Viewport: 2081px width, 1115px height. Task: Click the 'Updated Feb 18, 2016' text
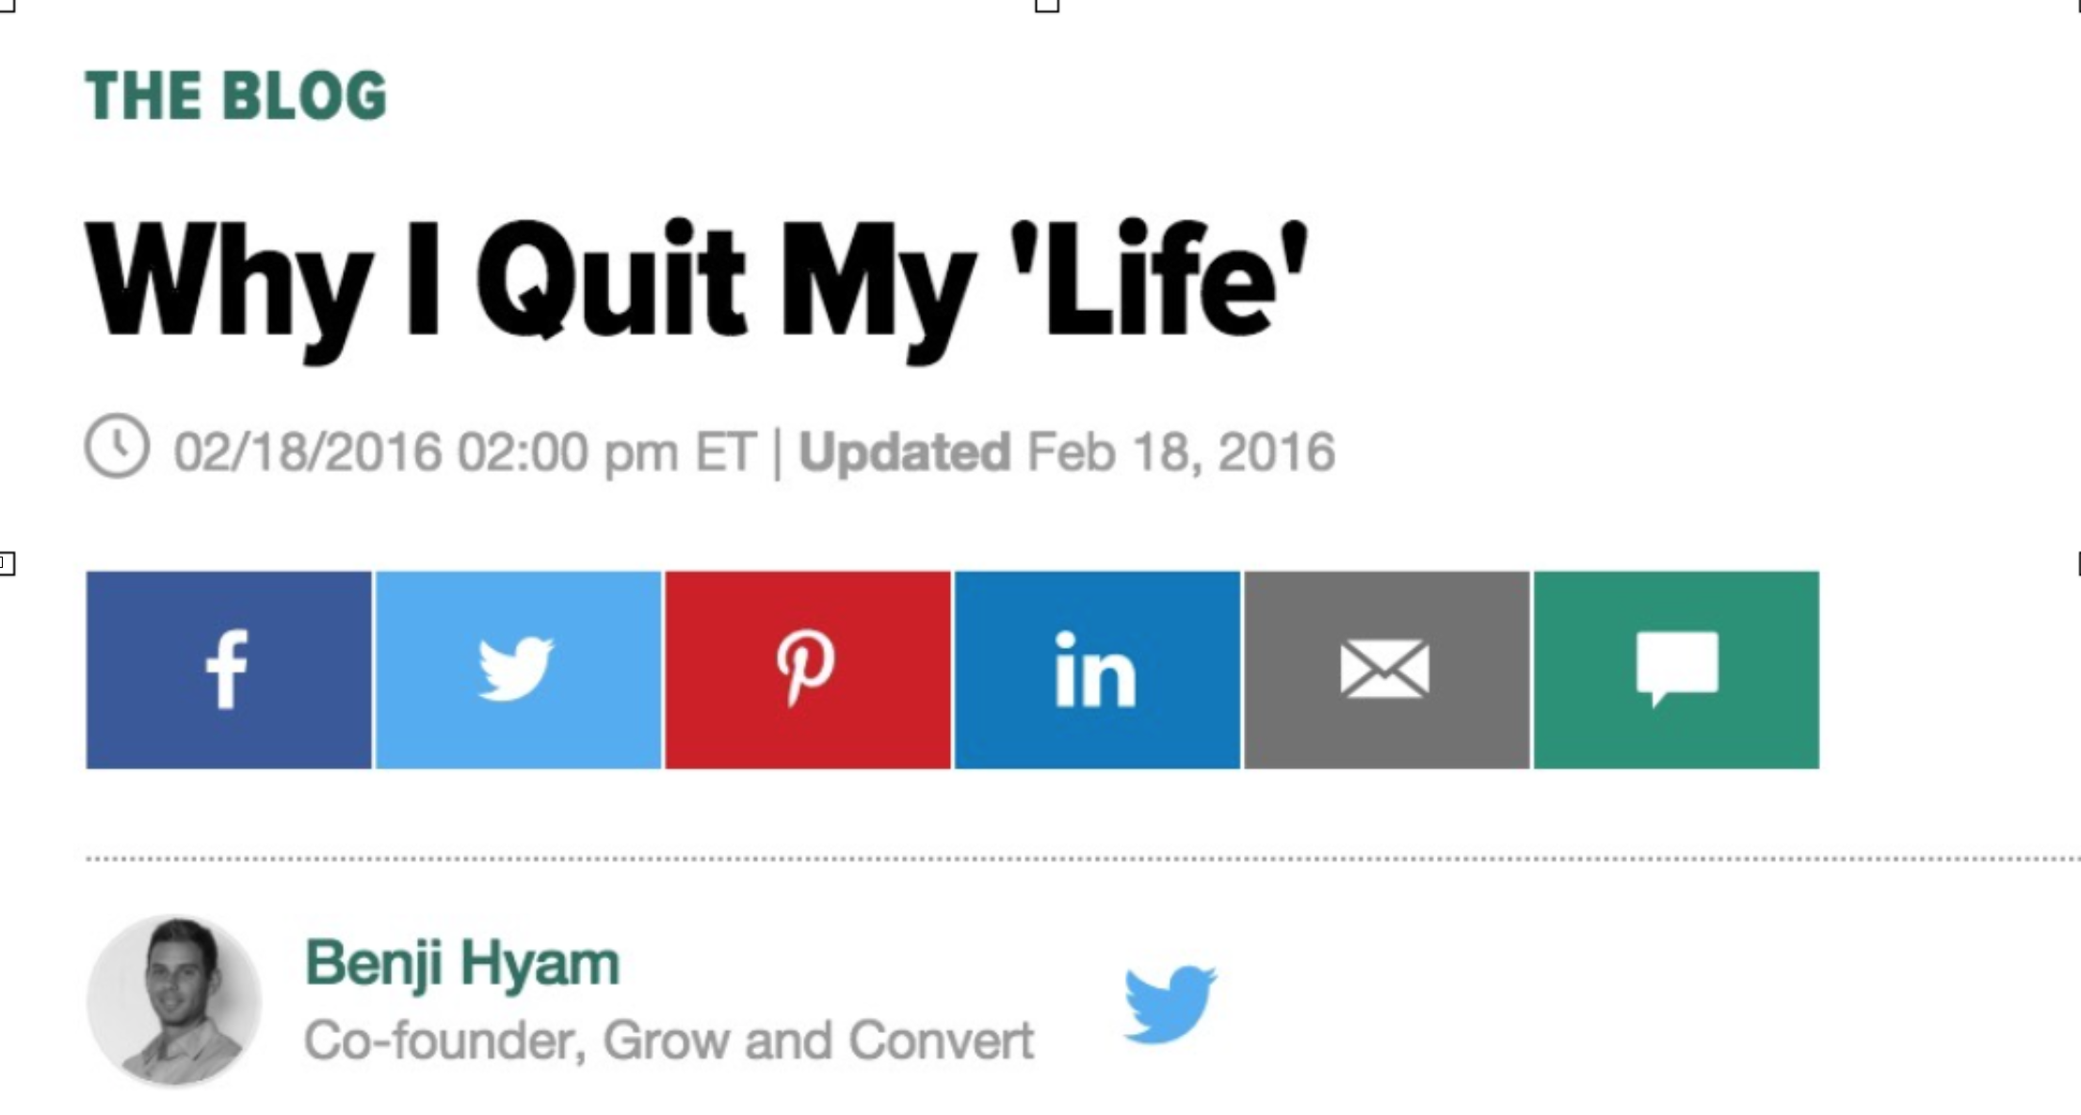[x=1067, y=452]
